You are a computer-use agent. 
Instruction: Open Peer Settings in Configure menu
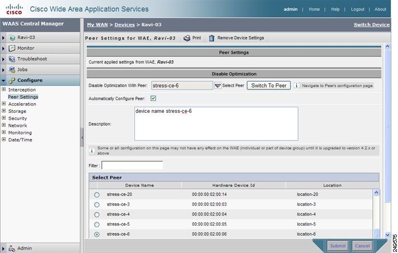(23, 97)
